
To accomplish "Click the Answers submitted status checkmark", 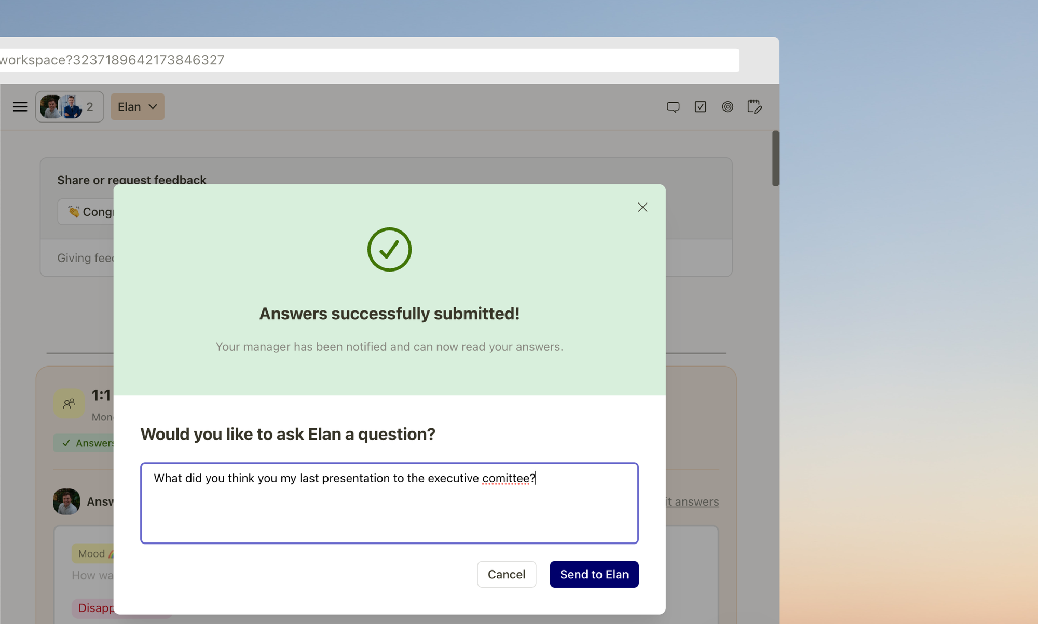I will pyautogui.click(x=66, y=443).
